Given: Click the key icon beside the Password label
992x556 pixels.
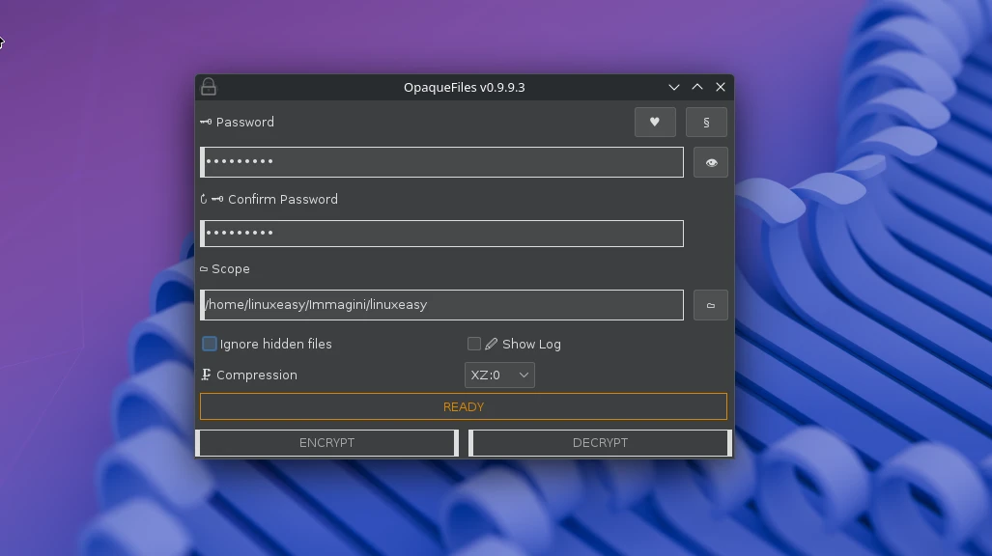Looking at the screenshot, I should point(206,122).
